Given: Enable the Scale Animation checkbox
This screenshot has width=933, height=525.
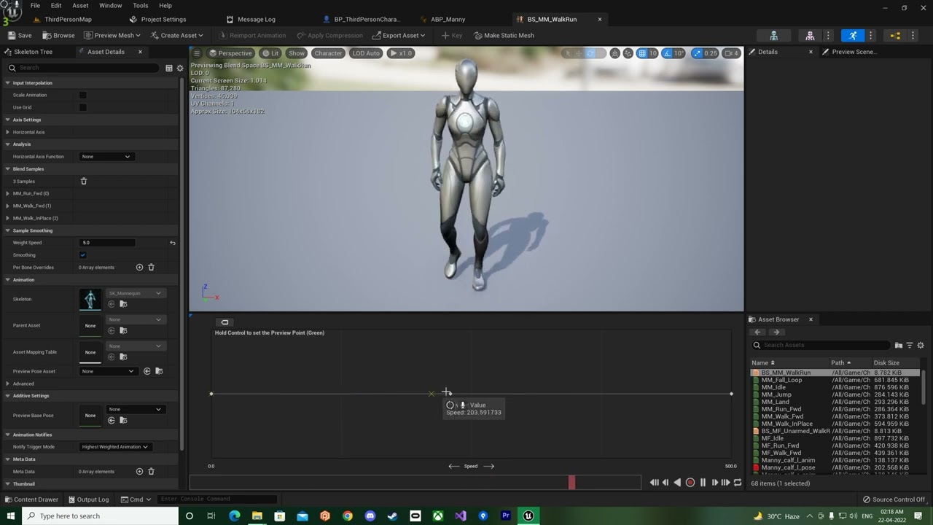Looking at the screenshot, I should click(82, 95).
